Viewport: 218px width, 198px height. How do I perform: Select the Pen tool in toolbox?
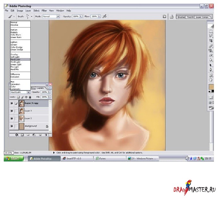tap(211, 70)
